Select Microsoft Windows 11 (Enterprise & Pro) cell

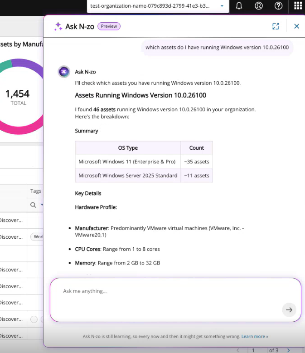(128, 162)
